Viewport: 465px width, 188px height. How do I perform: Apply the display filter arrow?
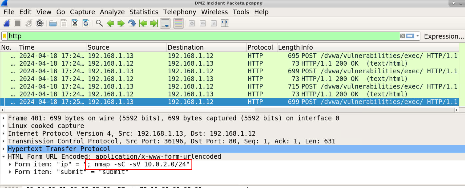pyautogui.click(x=410, y=36)
